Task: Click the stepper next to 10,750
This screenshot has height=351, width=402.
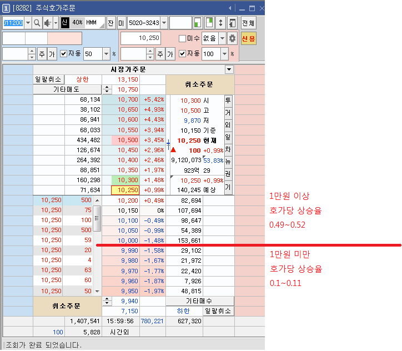Action: [107, 89]
